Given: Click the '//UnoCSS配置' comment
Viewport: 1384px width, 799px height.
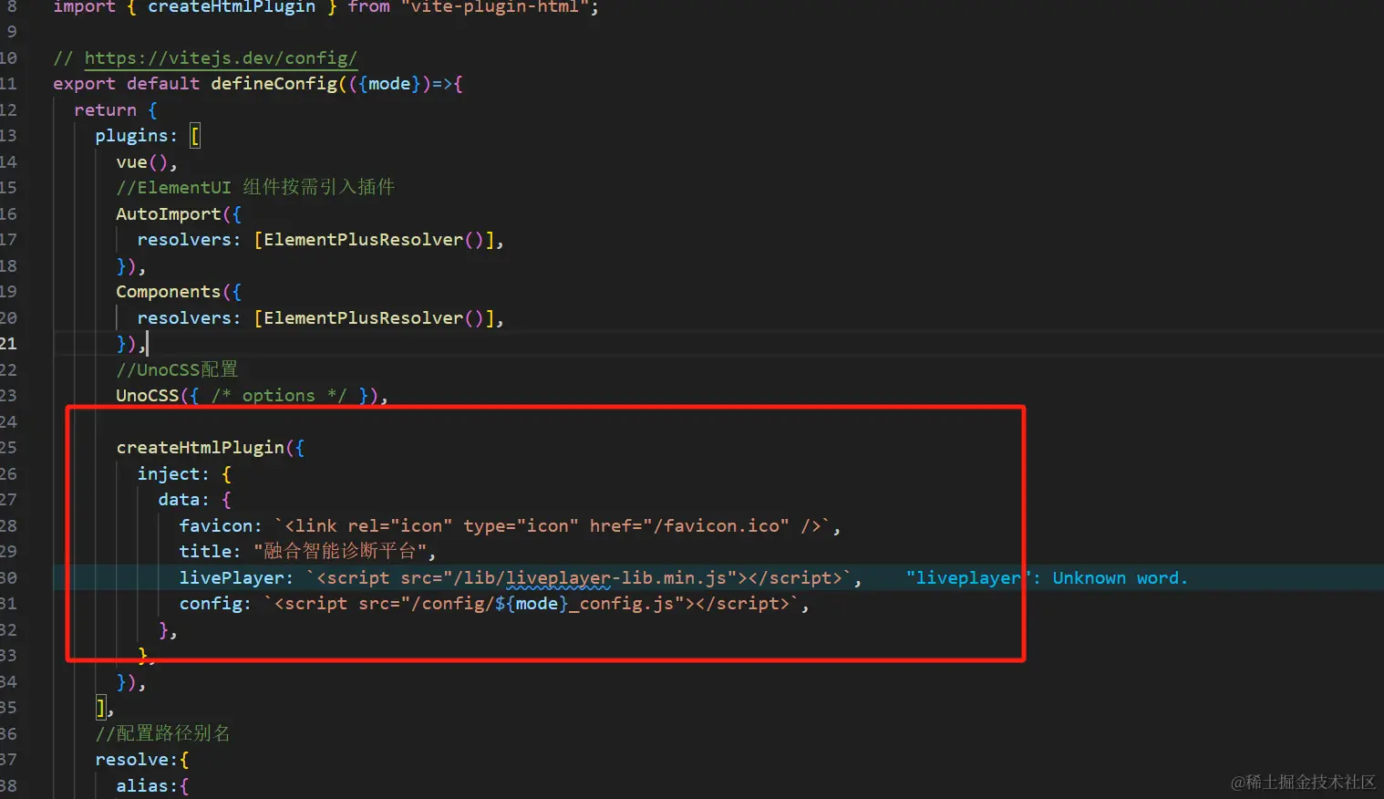Looking at the screenshot, I should (177, 370).
